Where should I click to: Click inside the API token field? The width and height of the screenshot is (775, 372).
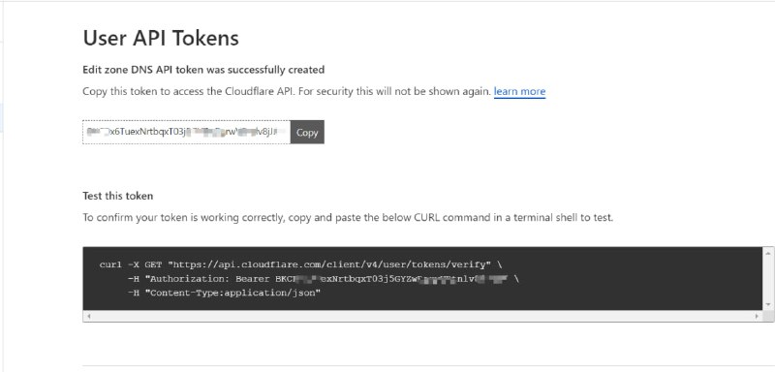(186, 132)
